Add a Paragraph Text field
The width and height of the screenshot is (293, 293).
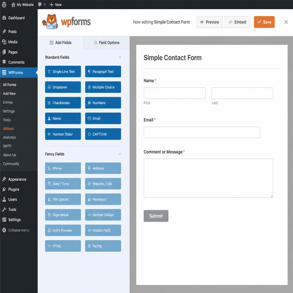click(x=103, y=71)
